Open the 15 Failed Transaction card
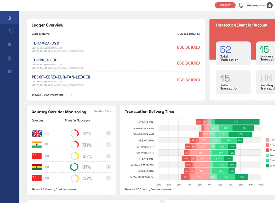The image size is (275, 203). [x=233, y=82]
